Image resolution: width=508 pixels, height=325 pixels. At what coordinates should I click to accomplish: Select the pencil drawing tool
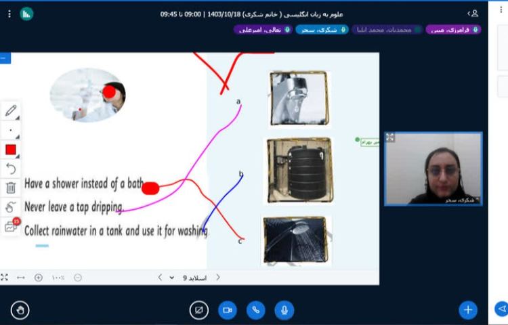tap(11, 111)
